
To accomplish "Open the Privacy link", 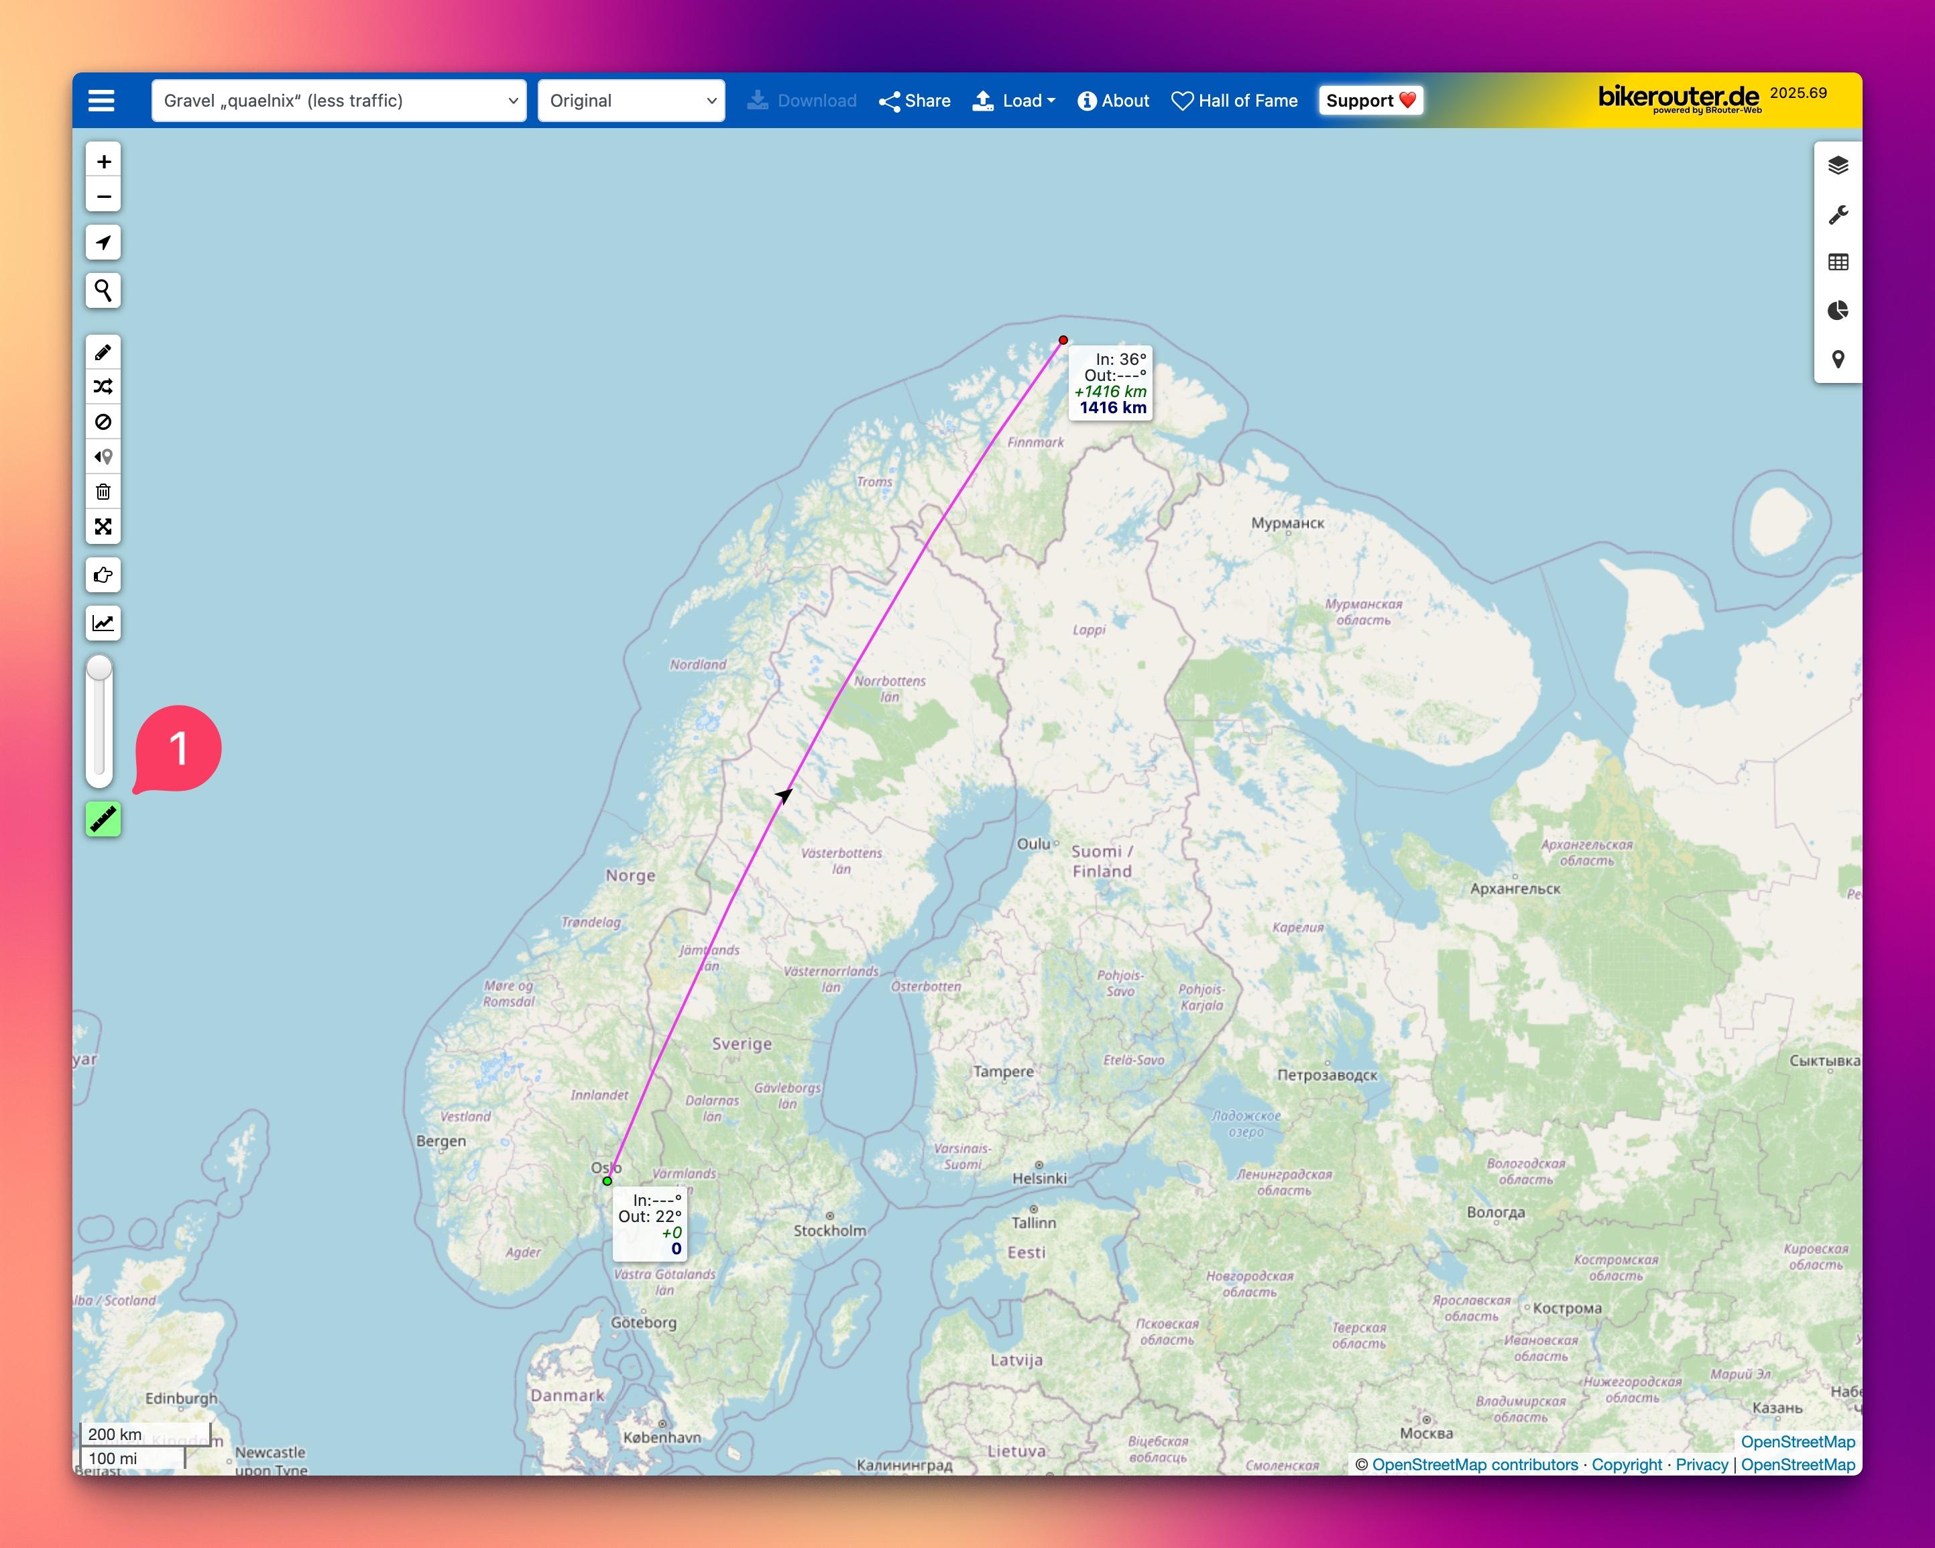I will 1702,1464.
